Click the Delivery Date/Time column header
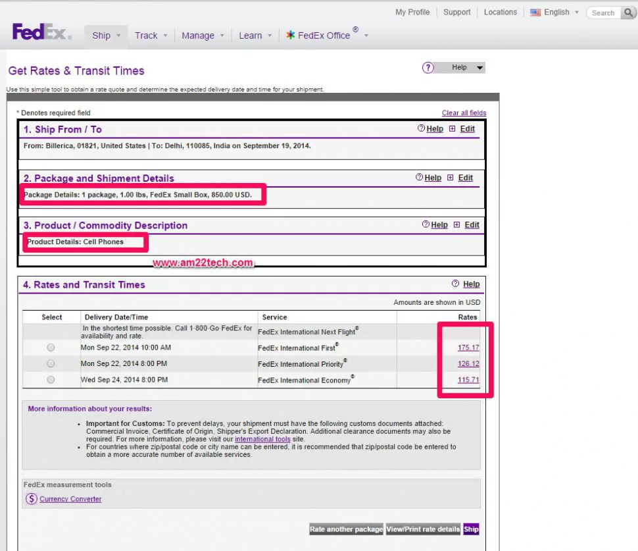This screenshot has height=551, width=638. (116, 317)
